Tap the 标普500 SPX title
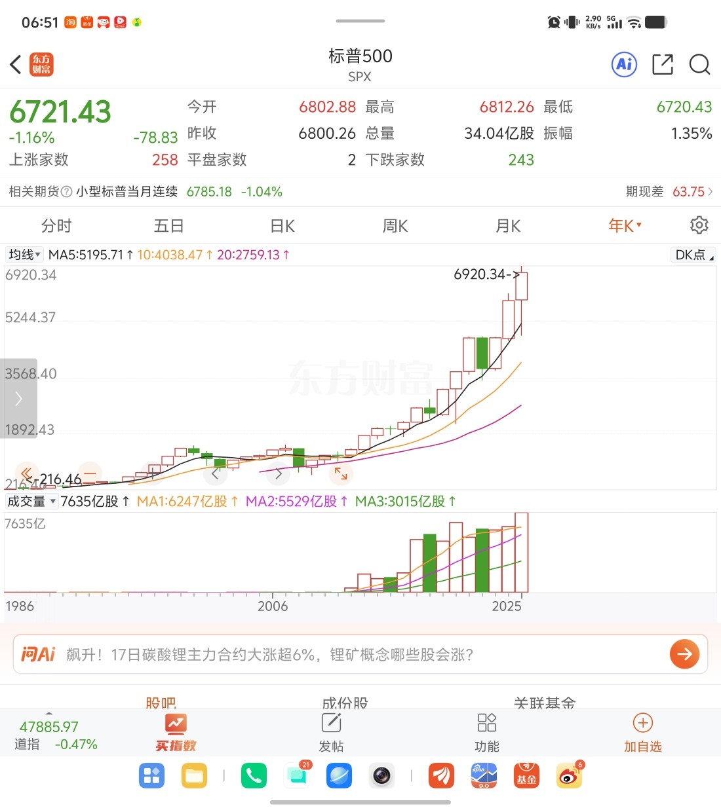Screen dimensions: 721x812 point(360,65)
